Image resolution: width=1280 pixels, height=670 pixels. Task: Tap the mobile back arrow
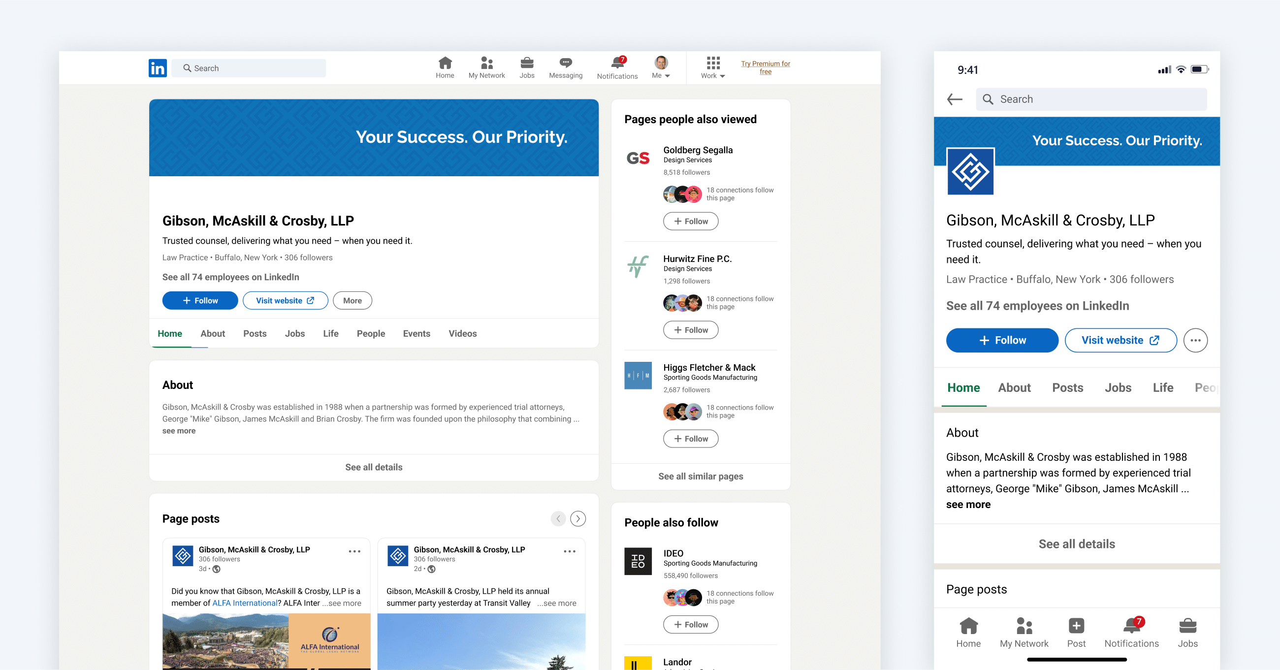pyautogui.click(x=955, y=99)
